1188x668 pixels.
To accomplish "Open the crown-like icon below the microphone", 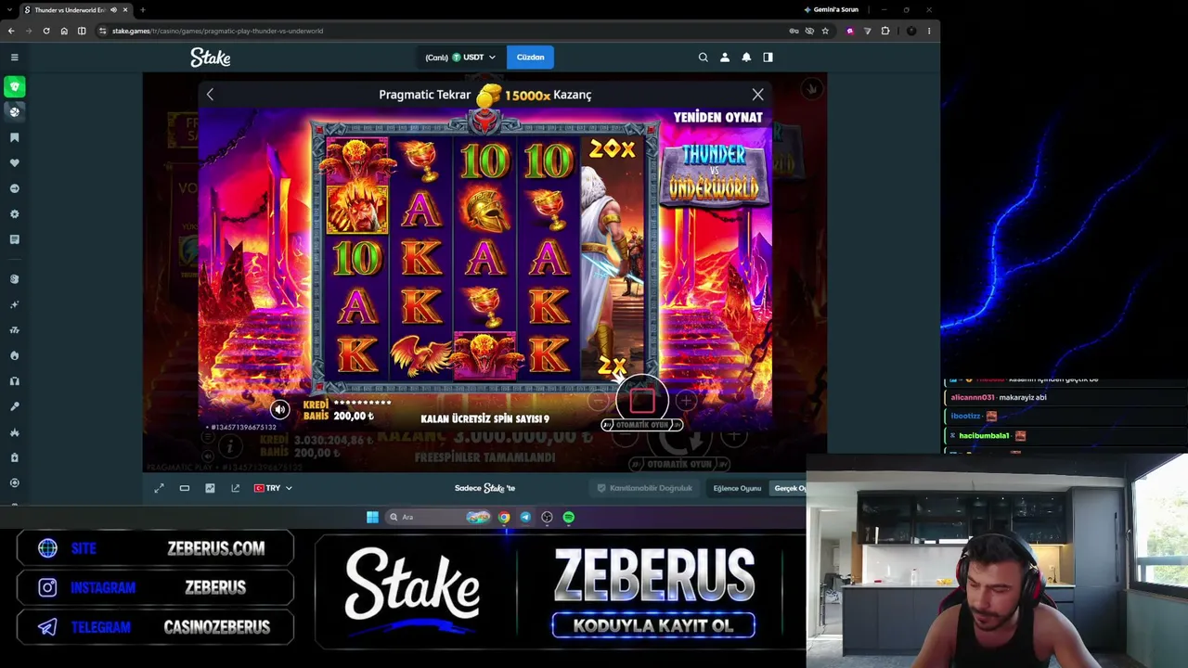I will coord(14,432).
